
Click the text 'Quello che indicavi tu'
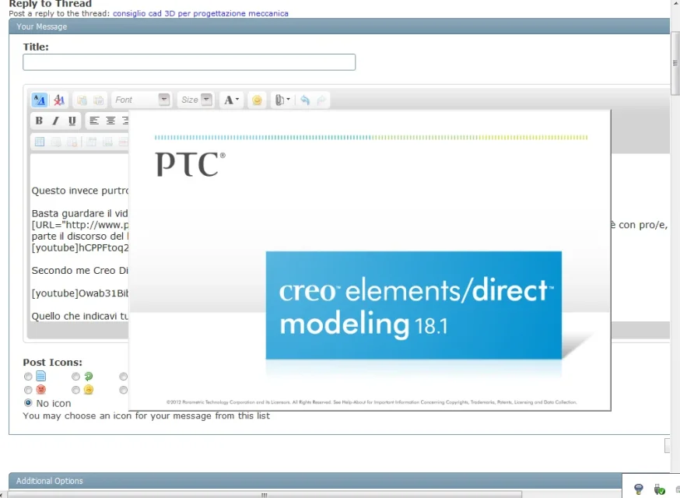coord(80,316)
